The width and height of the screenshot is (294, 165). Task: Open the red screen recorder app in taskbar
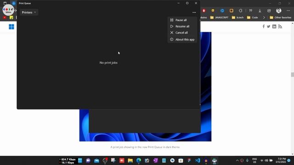coord(122,160)
